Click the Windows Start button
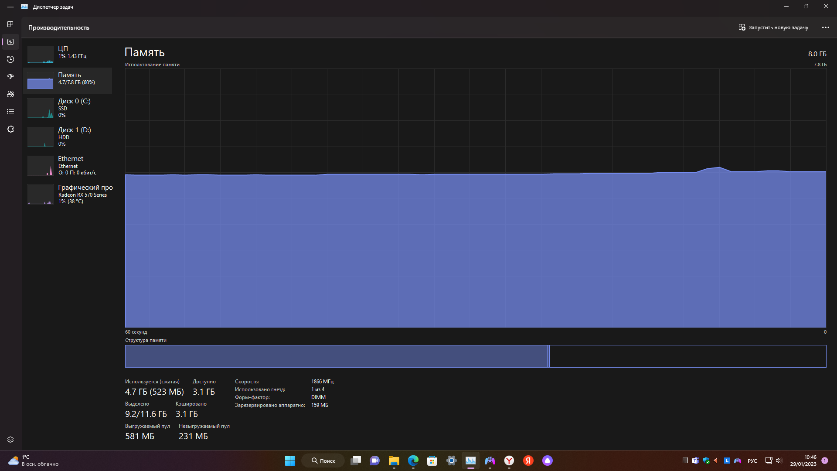 pyautogui.click(x=290, y=461)
